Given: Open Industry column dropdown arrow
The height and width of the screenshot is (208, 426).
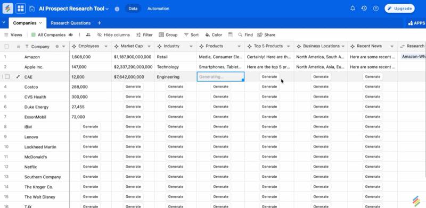Looking at the screenshot, I should click(x=191, y=47).
